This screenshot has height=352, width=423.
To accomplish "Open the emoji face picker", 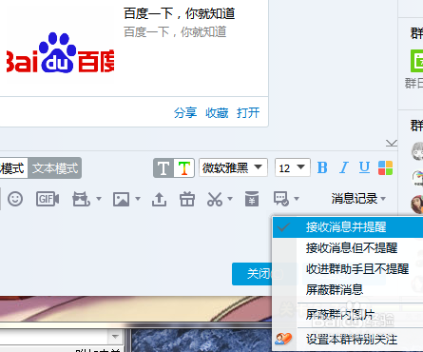I will coord(15,199).
